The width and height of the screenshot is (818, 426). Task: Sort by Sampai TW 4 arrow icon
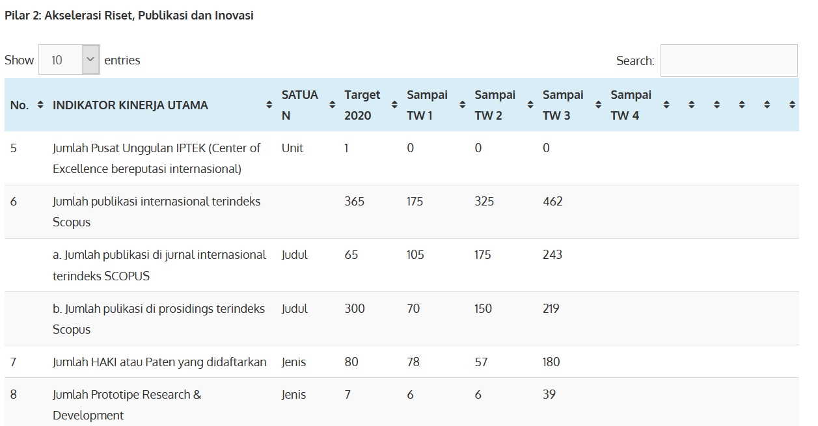pos(666,105)
